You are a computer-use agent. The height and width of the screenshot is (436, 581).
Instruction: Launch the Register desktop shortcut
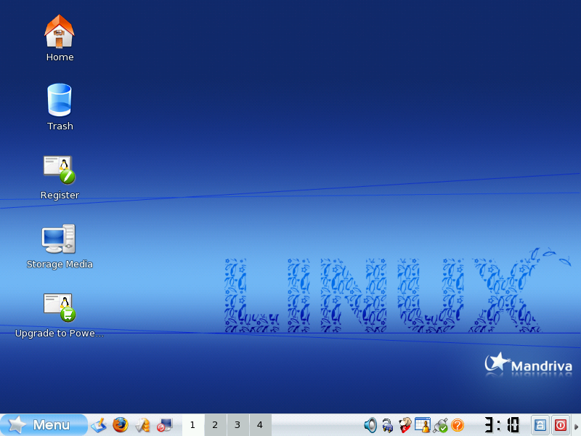point(60,170)
